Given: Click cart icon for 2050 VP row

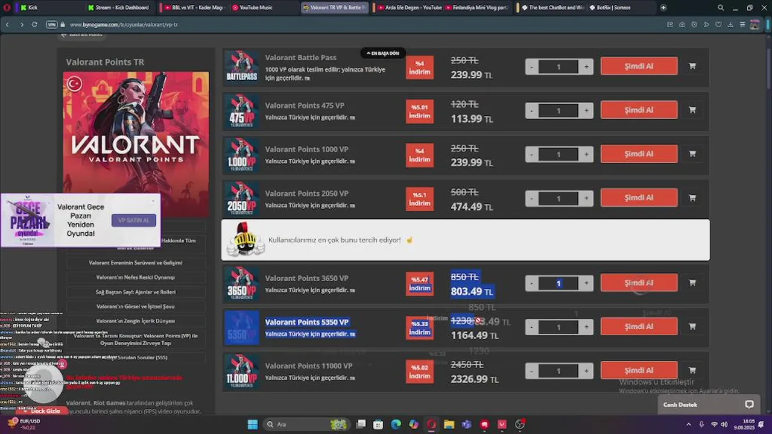Looking at the screenshot, I should [692, 198].
